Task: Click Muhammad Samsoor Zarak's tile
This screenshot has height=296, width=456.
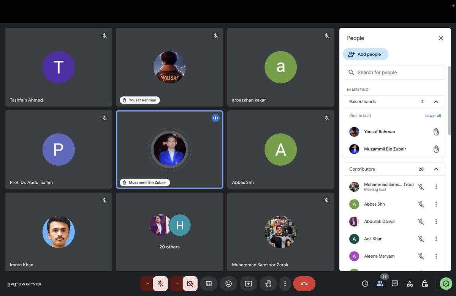Action: [x=280, y=232]
